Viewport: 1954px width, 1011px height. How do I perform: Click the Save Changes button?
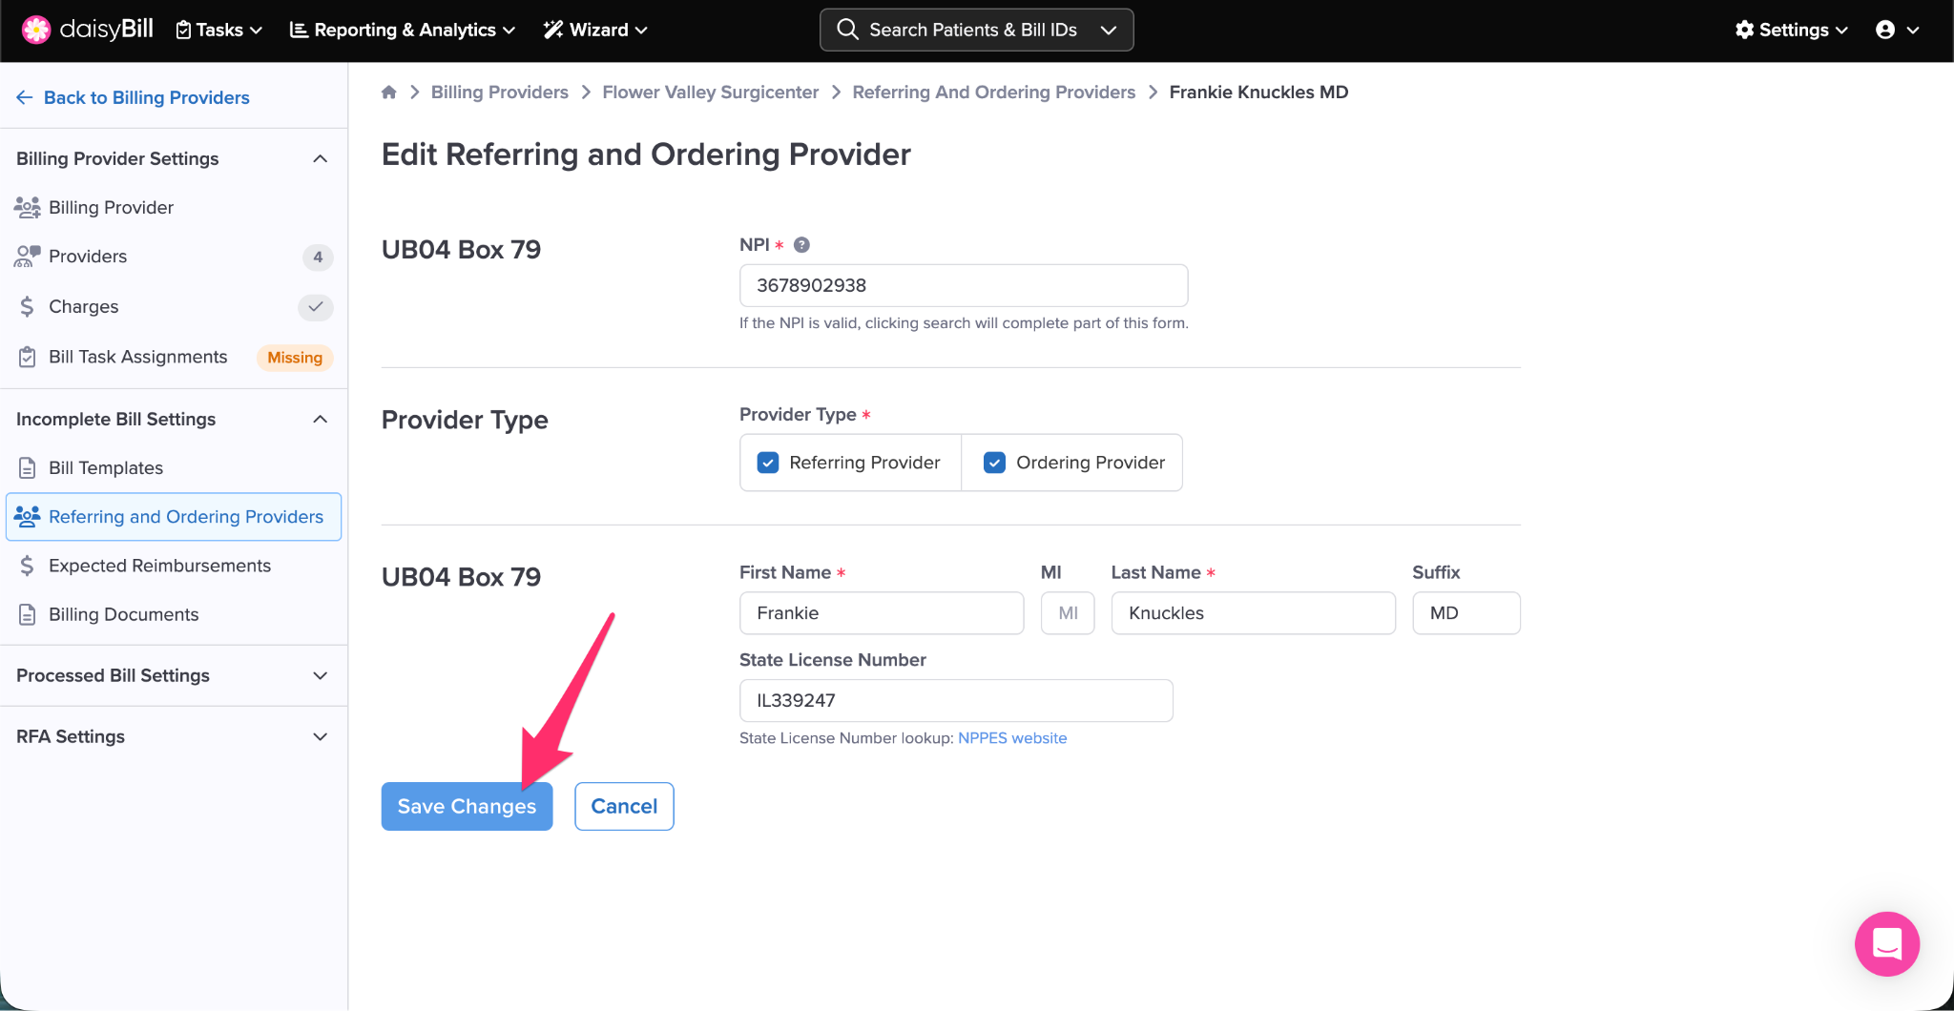pos(467,806)
